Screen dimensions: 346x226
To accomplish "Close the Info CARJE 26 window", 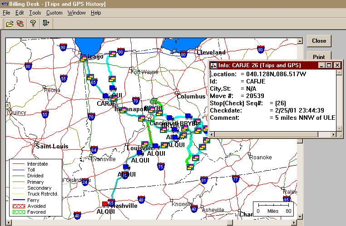I will [337, 65].
